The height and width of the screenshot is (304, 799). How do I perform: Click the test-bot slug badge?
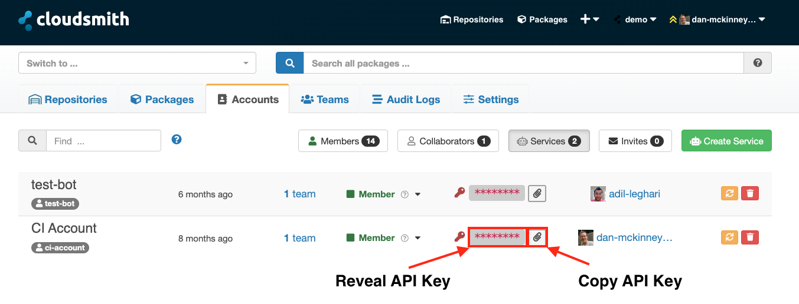[x=55, y=204]
